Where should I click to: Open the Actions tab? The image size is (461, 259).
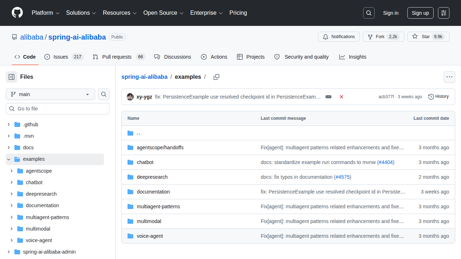click(x=214, y=57)
